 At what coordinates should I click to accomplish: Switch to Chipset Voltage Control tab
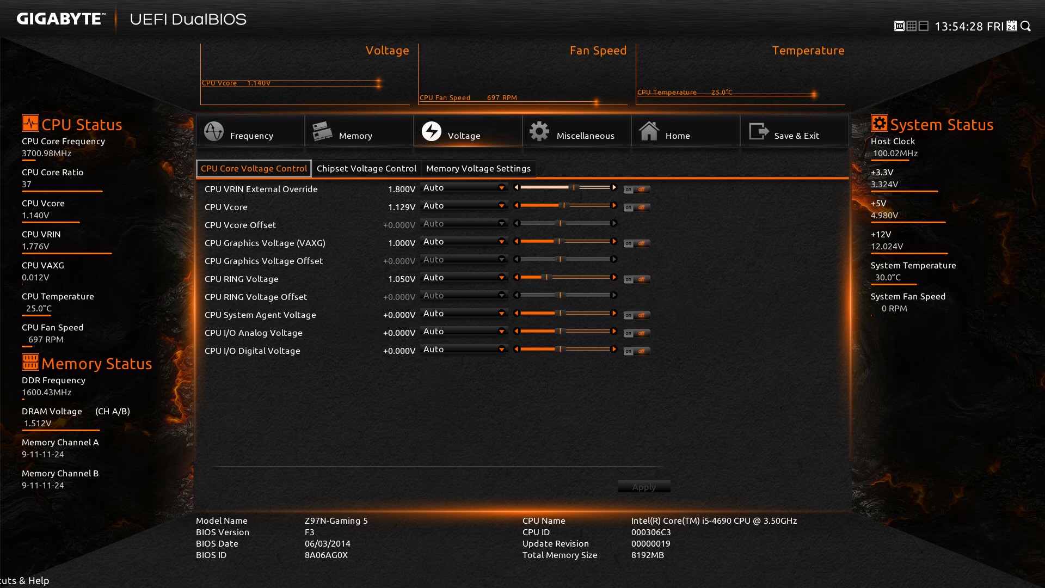click(x=366, y=168)
